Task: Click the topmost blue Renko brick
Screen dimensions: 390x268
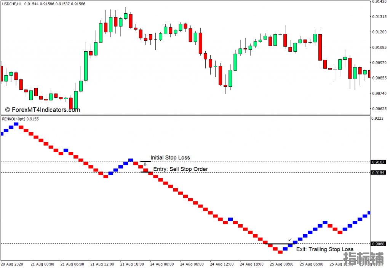Action: point(16,124)
